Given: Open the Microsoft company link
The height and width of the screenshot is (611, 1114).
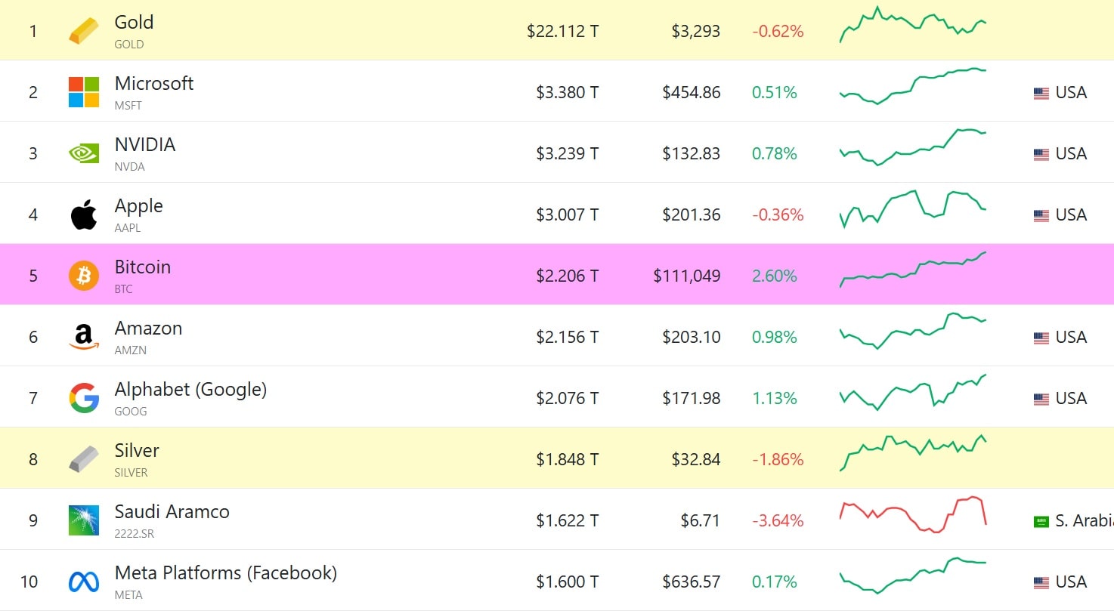Looking at the screenshot, I should click(154, 84).
